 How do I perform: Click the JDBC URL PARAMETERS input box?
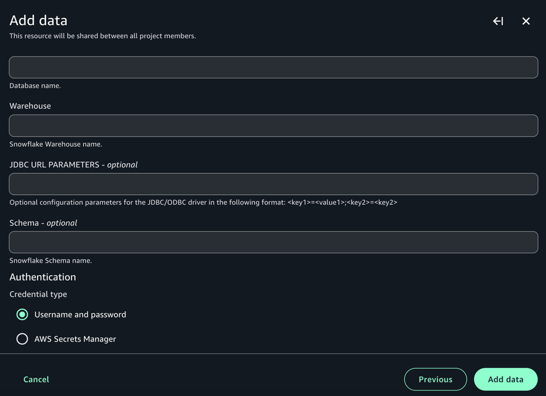pos(274,184)
